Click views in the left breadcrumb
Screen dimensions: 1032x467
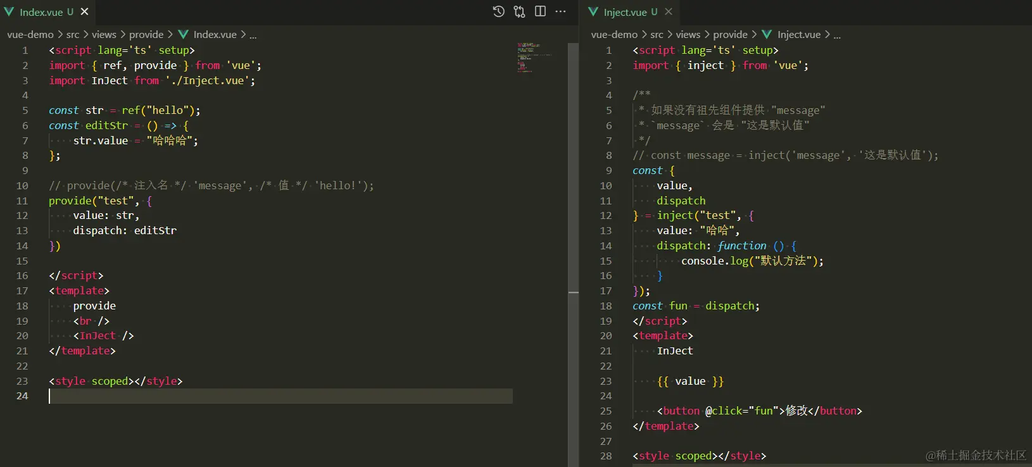(104, 35)
